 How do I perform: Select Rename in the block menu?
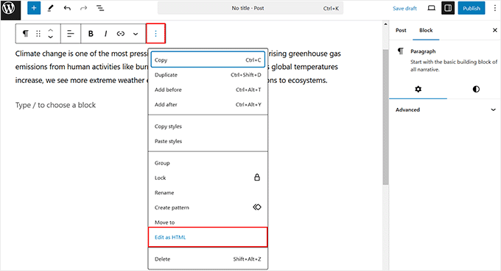click(x=208, y=192)
